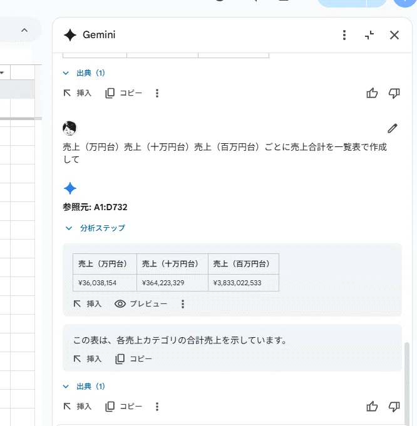Preview the table with プレビュー eye button
417x426 pixels.
(x=141, y=304)
